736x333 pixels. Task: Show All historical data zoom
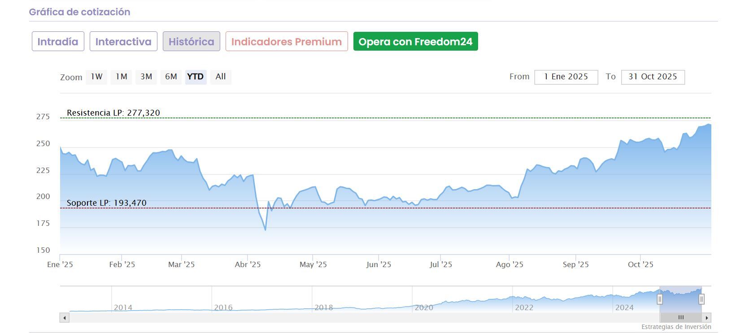coord(220,77)
